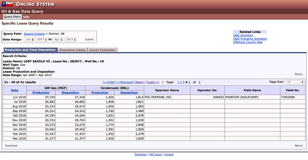Select condensate disposition value 2,379
The width and height of the screenshot is (308, 160).
click(129, 134)
